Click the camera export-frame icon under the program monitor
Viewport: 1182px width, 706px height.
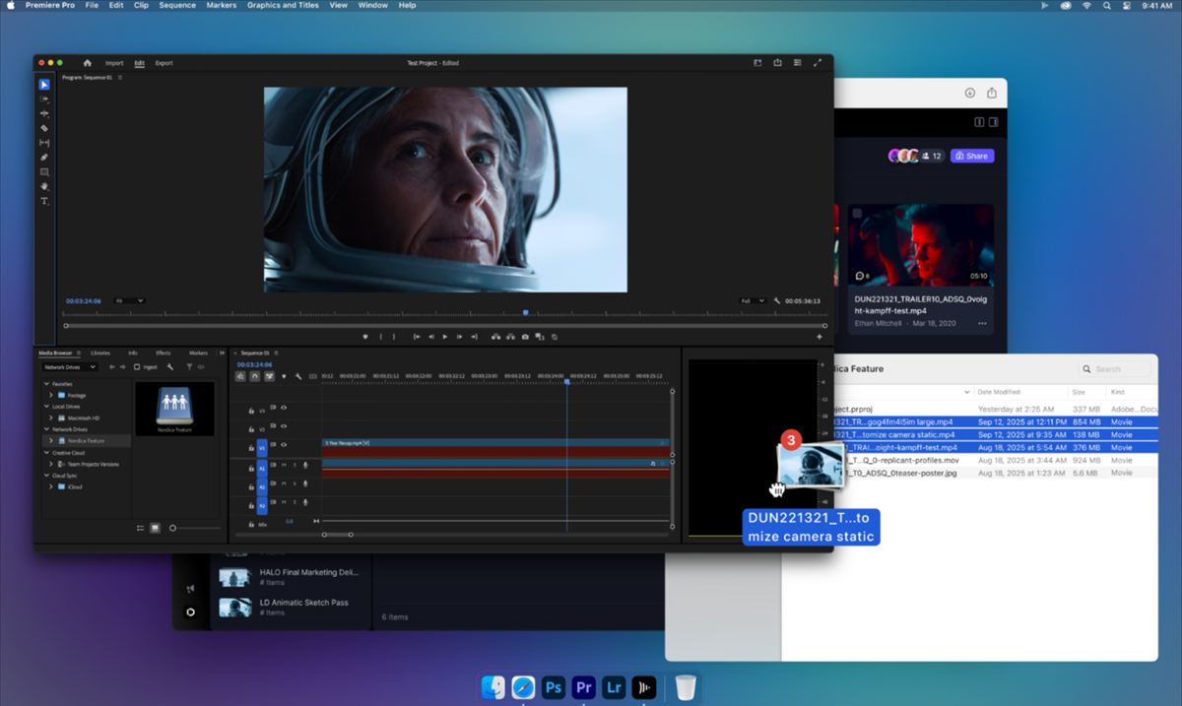coord(524,336)
